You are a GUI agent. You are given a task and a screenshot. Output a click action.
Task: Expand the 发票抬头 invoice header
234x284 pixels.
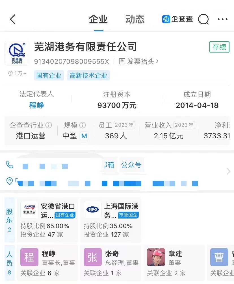139,61
